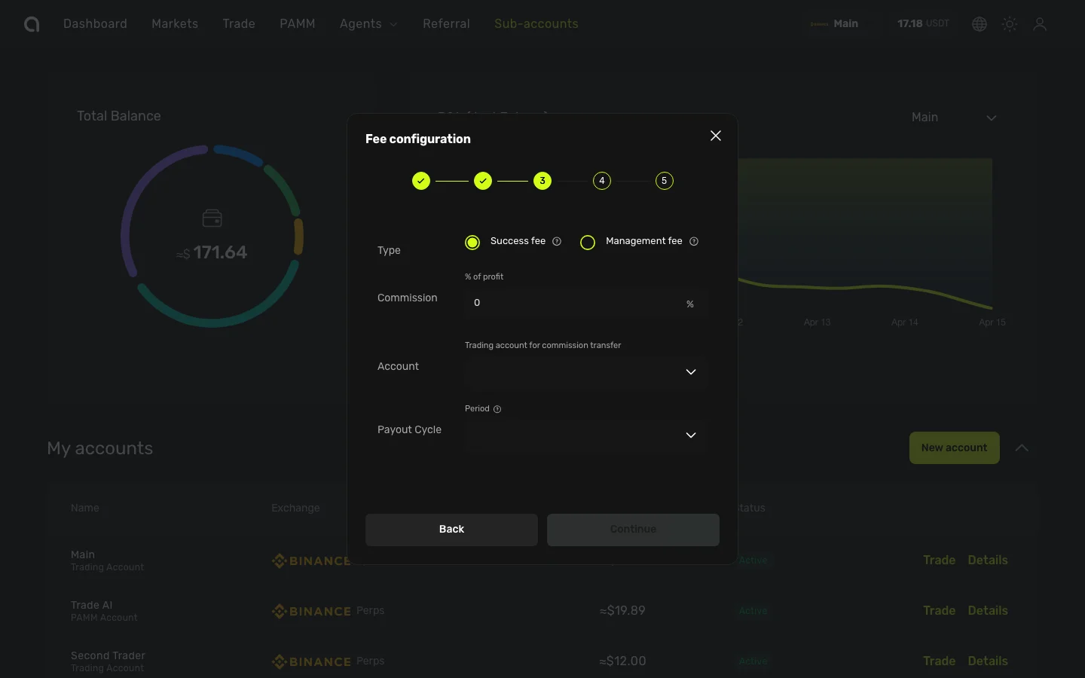View the Management fee info tooltip icon
The width and height of the screenshot is (1085, 678).
point(693,241)
